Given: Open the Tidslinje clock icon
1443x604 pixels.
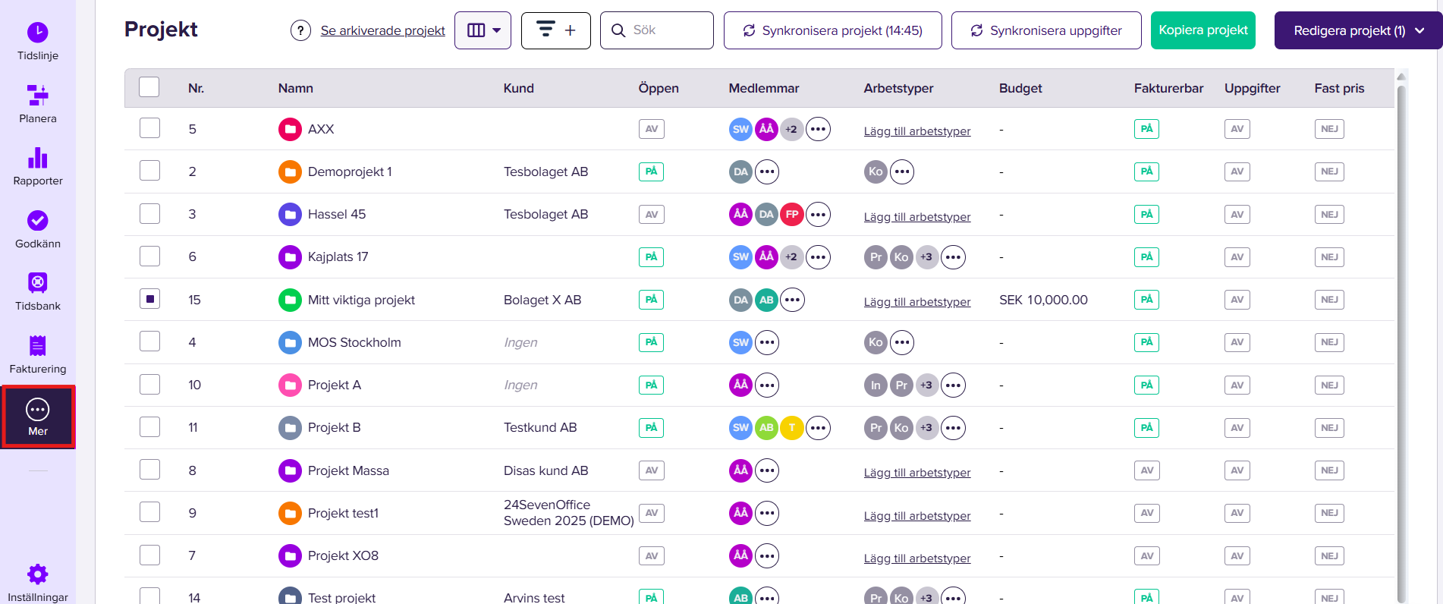Looking at the screenshot, I should tap(37, 32).
